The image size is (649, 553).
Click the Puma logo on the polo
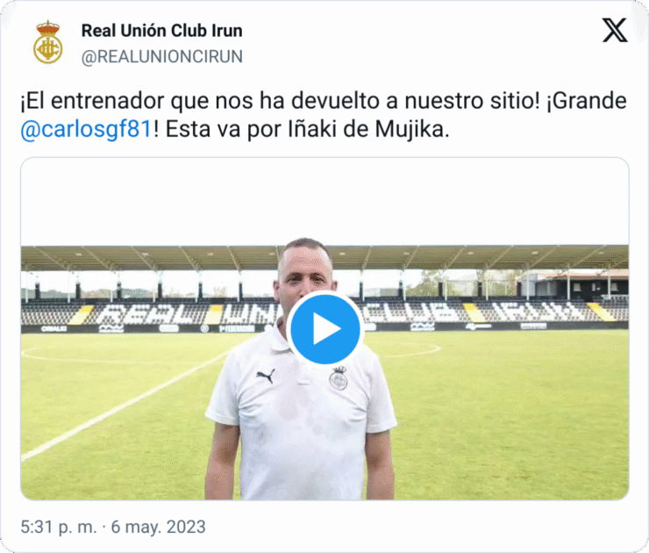coord(266,376)
